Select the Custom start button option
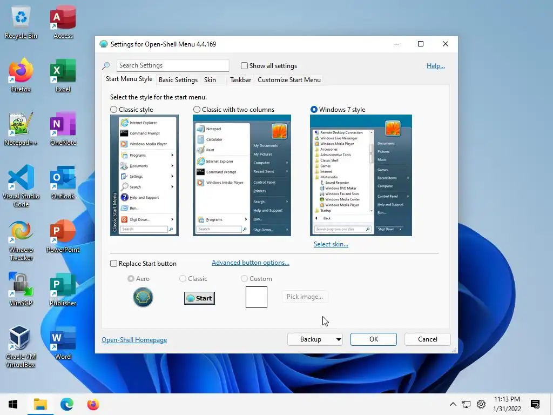Image resolution: width=553 pixels, height=415 pixels. point(244,279)
